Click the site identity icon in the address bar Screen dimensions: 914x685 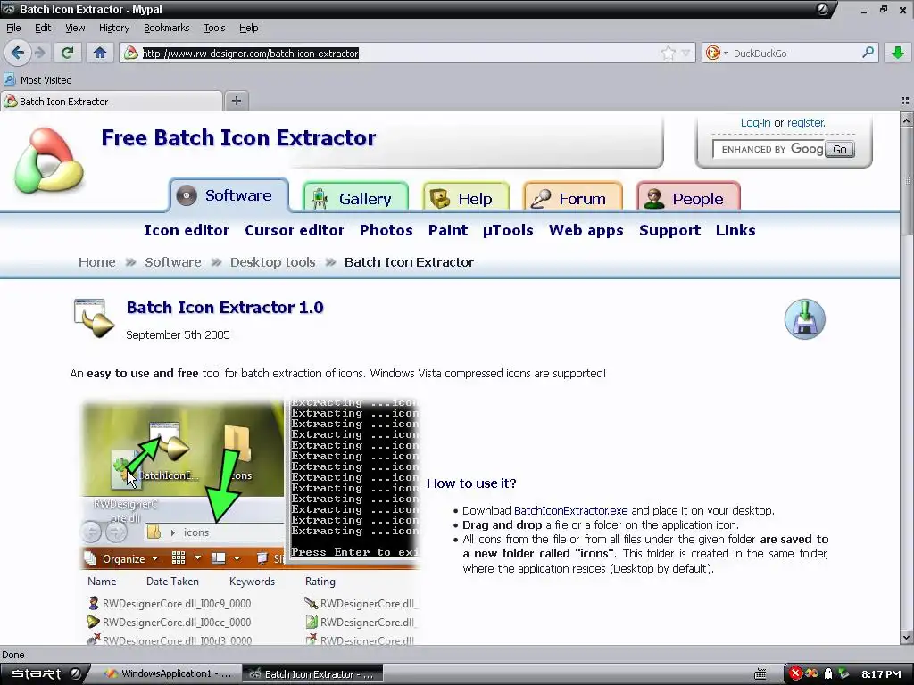point(131,53)
